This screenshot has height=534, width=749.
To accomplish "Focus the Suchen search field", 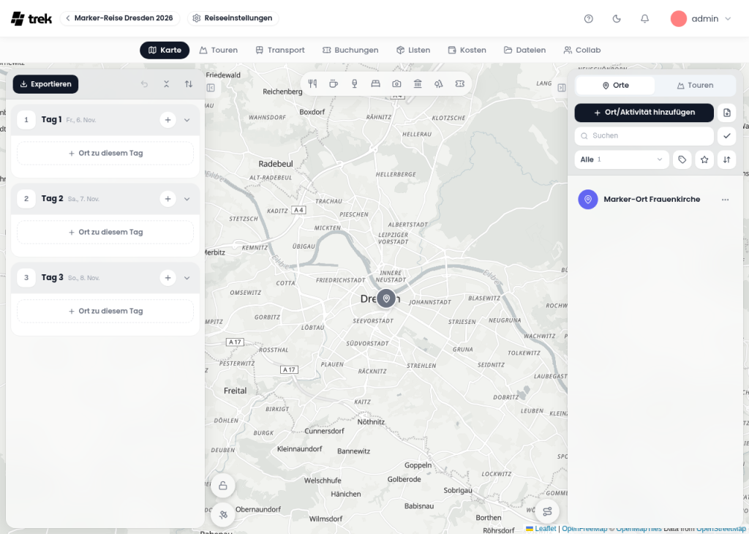I will (x=644, y=136).
